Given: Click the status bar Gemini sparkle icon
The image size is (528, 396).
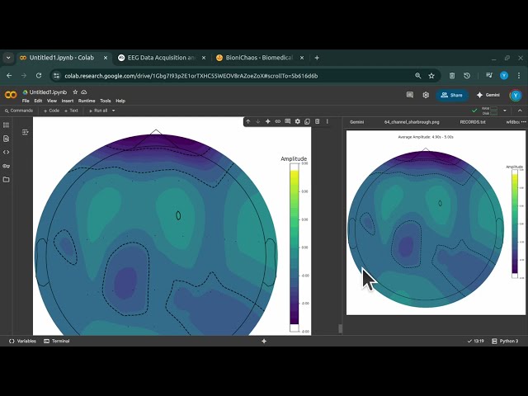Looking at the screenshot, I should [264, 341].
